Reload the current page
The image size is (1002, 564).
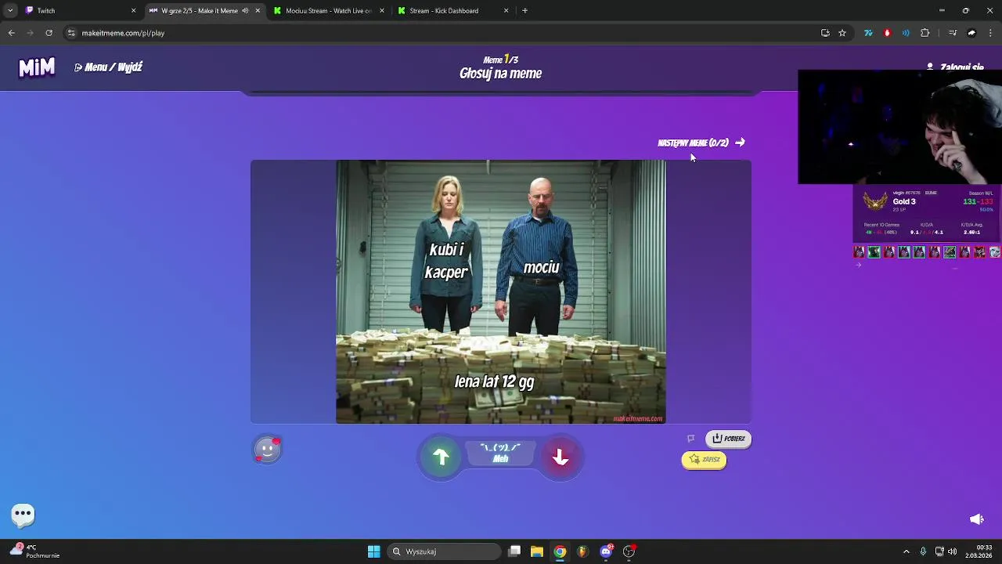49,33
